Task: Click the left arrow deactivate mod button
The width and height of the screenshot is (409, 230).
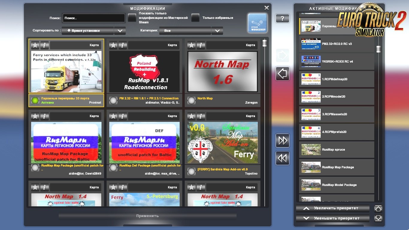Action: point(282,74)
